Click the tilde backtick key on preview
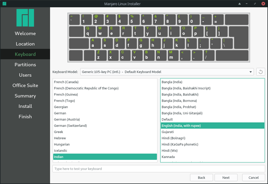This screenshot has height=184, width=268. pos(74,19)
